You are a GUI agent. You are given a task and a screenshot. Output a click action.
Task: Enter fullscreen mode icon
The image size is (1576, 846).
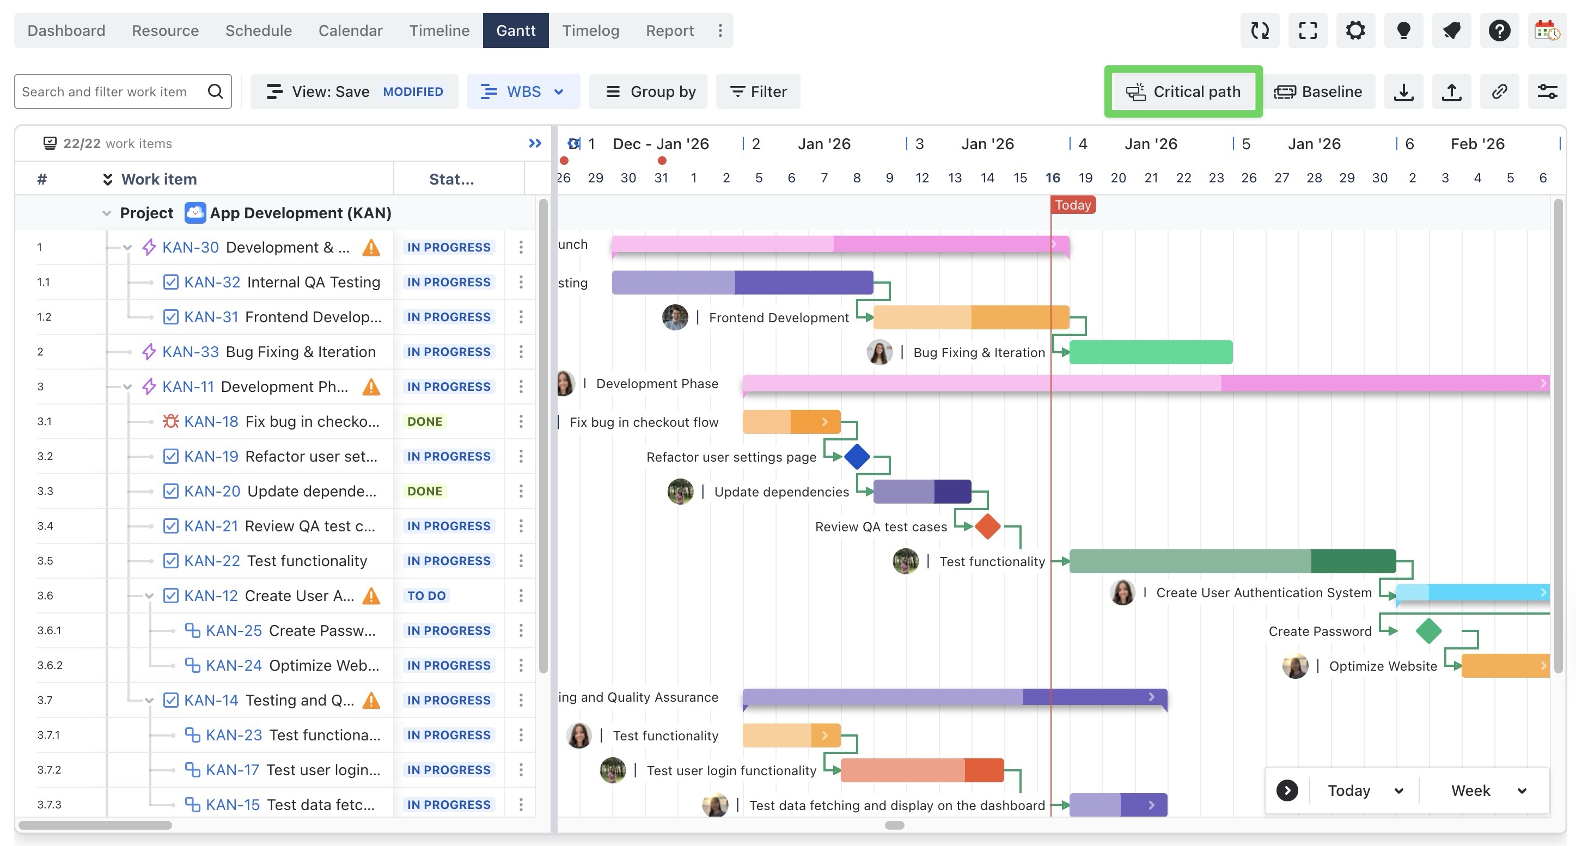point(1308,30)
